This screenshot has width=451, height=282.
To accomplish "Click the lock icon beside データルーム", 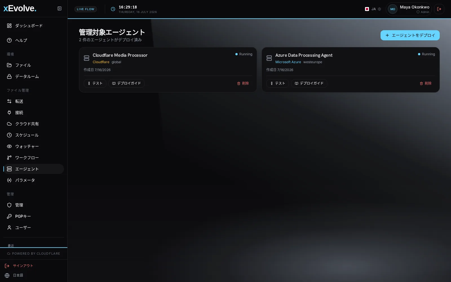I will [x=9, y=76].
